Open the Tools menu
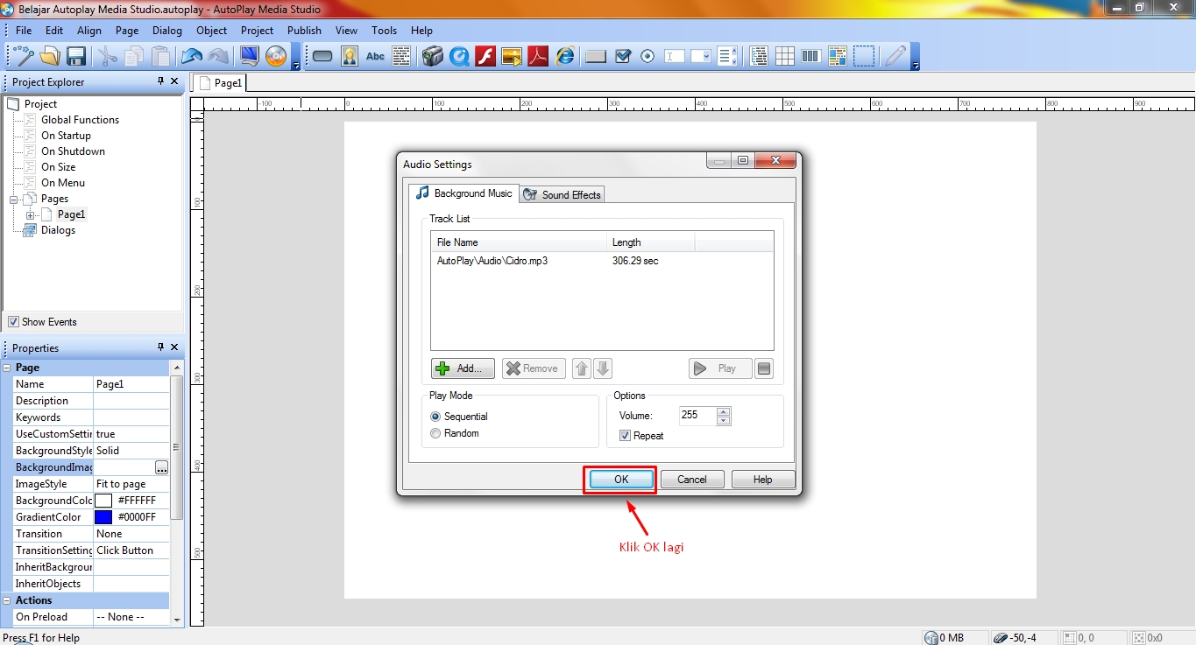This screenshot has height=645, width=1196. point(384,30)
